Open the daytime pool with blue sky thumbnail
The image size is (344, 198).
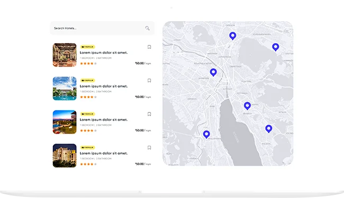65,88
